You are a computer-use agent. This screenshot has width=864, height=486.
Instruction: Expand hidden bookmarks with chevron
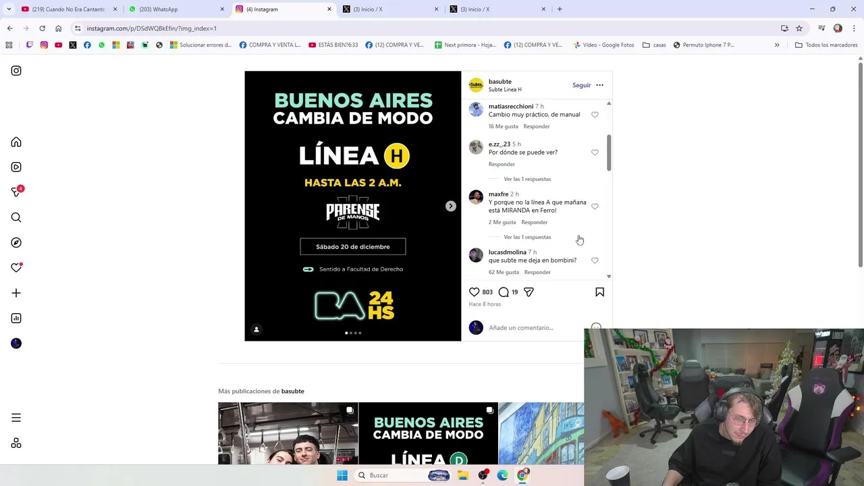[x=777, y=45]
